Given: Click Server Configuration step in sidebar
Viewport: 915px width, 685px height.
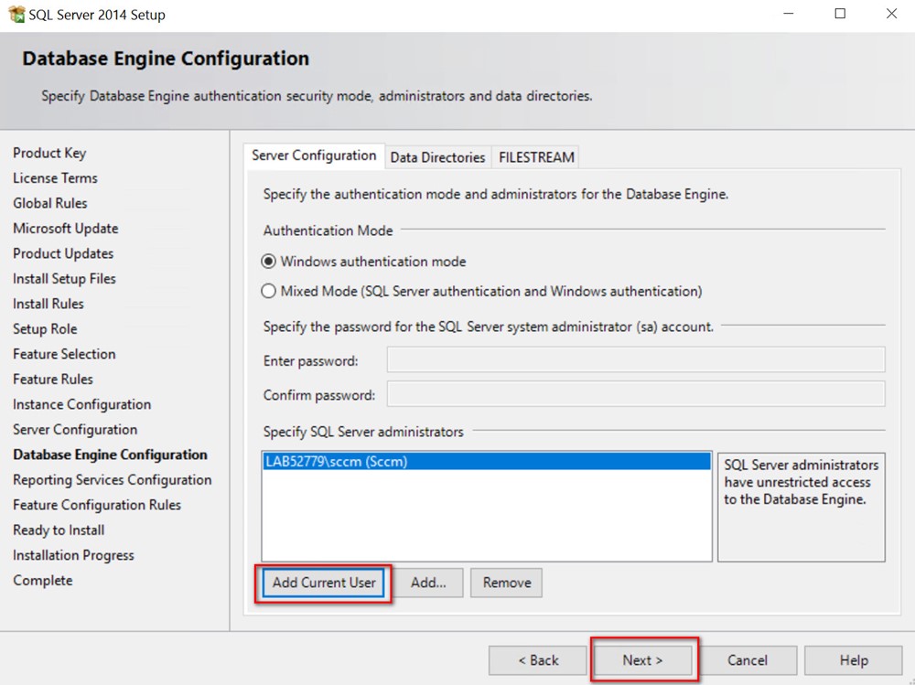Looking at the screenshot, I should point(75,429).
